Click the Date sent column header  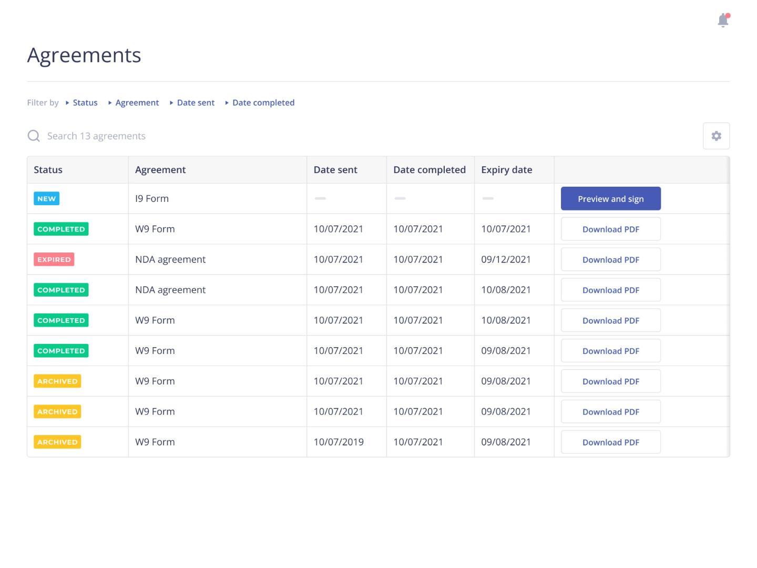[335, 170]
